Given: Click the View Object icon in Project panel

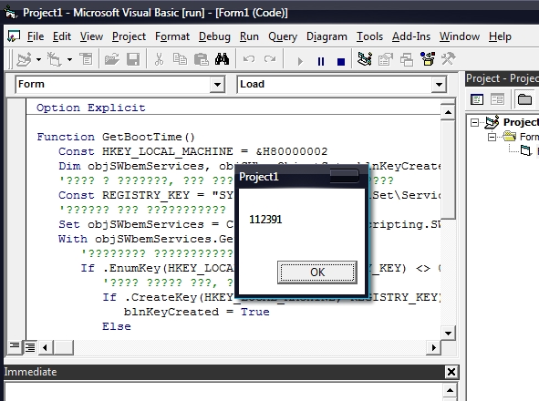Looking at the screenshot, I should pyautogui.click(x=497, y=99).
